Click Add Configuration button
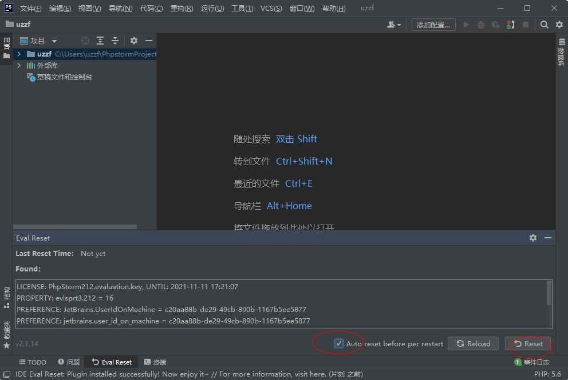Viewport: 568px width, 380px height. point(433,25)
